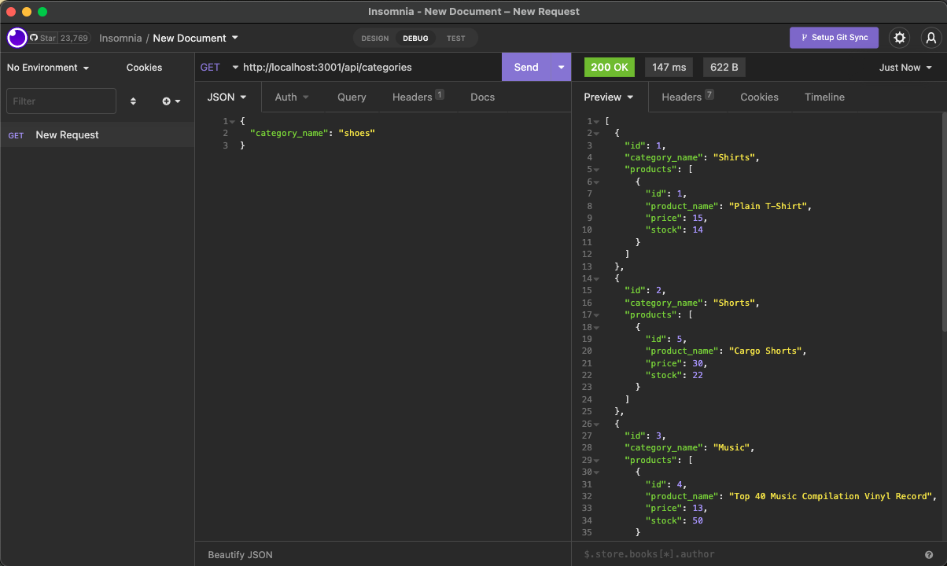Switch to the DESIGN tab
Image resolution: width=947 pixels, height=566 pixels.
[x=374, y=38]
